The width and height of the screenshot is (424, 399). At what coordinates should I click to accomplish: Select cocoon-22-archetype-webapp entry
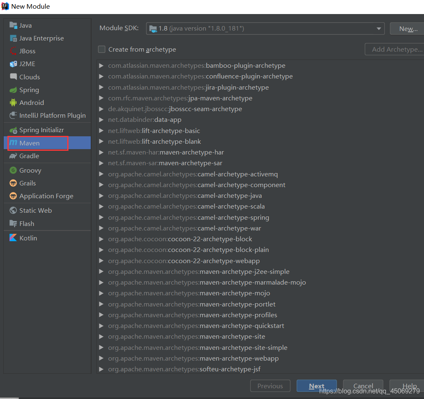(x=184, y=261)
